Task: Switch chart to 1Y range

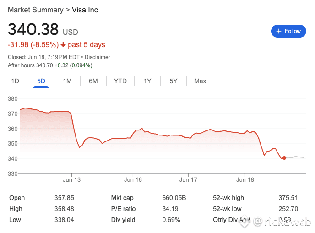Action: pyautogui.click(x=147, y=81)
